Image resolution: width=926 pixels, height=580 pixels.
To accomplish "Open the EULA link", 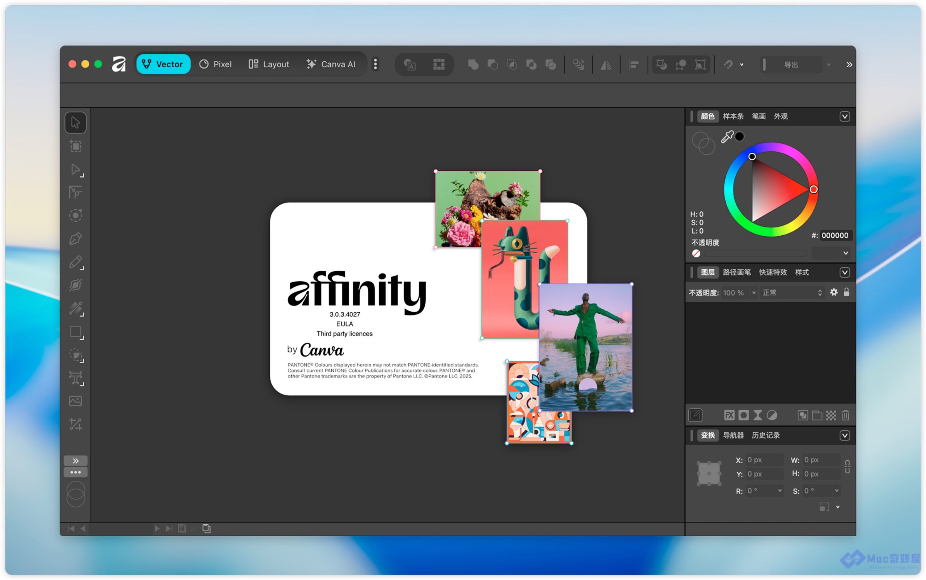I will coord(344,324).
